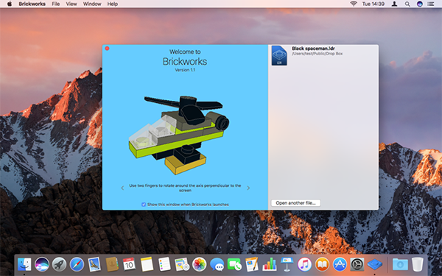Open the File menu
Screen dimensions: 442x276
coord(55,4)
